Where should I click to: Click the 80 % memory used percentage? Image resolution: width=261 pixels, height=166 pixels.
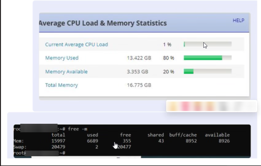(168, 58)
